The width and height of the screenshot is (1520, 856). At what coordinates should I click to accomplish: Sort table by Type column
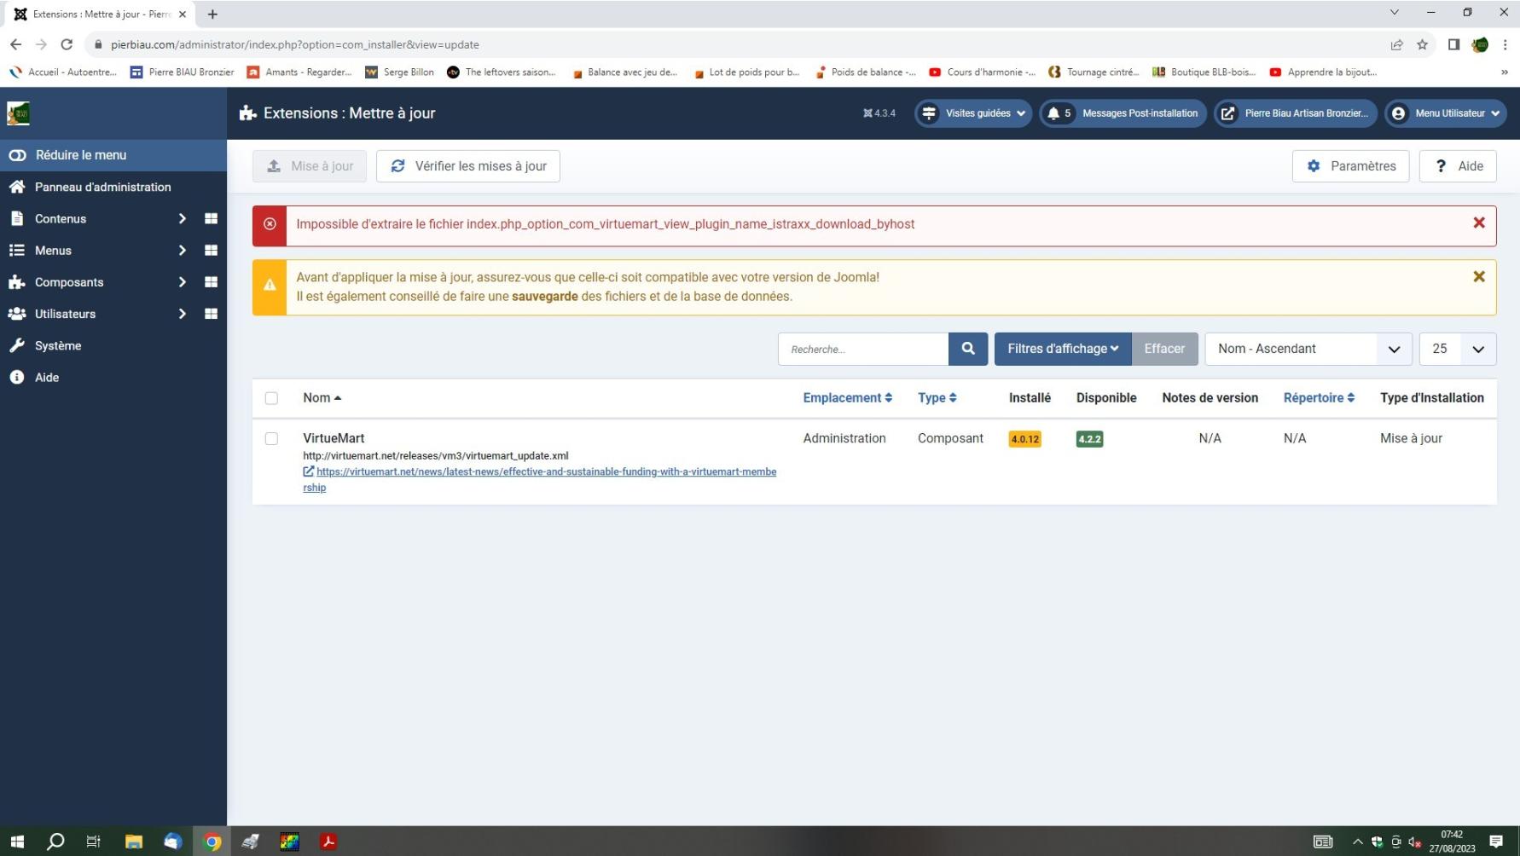tap(937, 398)
